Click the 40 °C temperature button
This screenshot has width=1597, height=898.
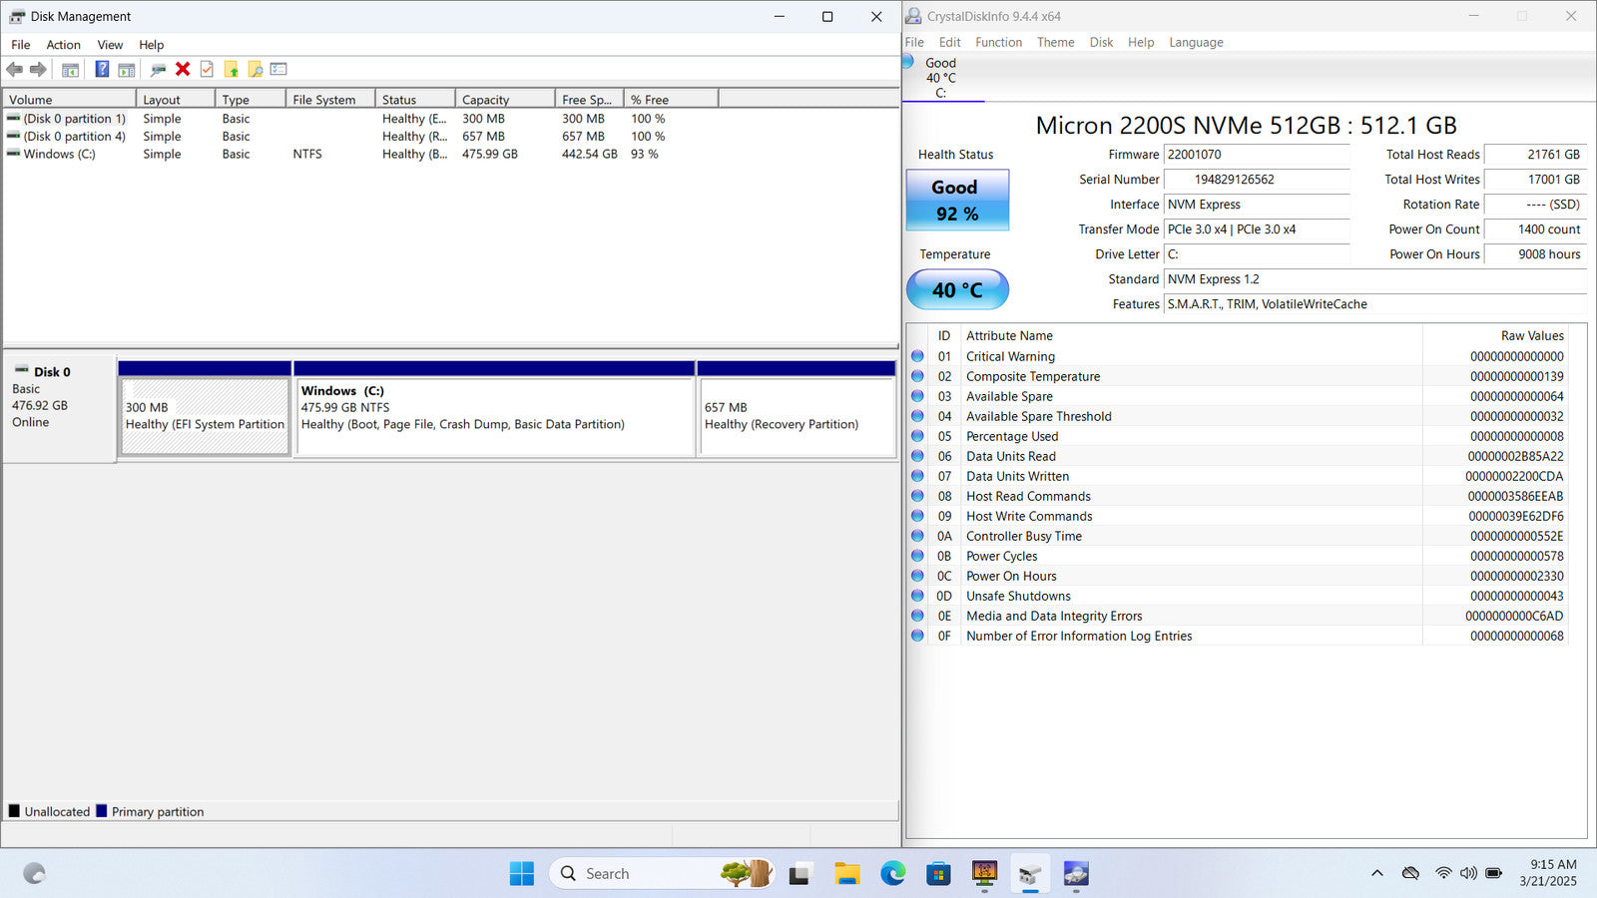957,290
